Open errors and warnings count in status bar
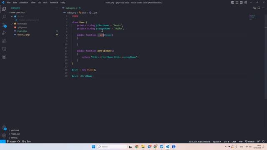This screenshot has height=150, width=267. (x=26, y=142)
